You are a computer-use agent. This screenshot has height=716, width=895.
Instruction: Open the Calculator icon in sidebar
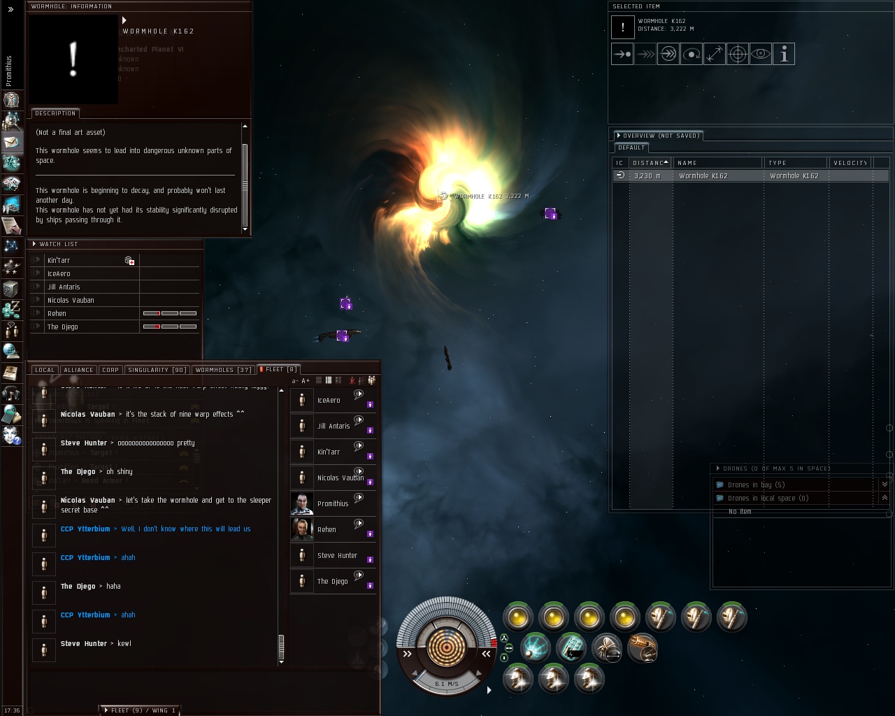pyautogui.click(x=11, y=415)
